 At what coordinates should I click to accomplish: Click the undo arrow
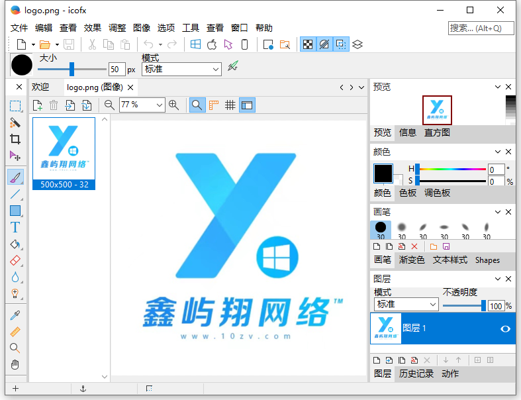tap(148, 44)
